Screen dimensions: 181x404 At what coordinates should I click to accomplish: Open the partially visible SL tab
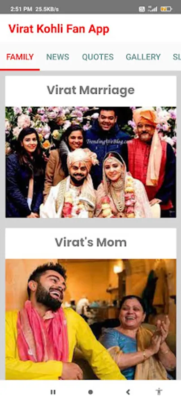(177, 57)
